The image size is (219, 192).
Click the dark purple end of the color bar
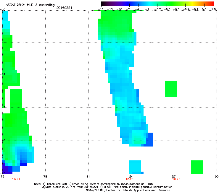coord(104,4)
